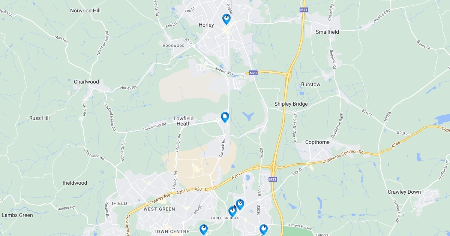
Task: Click the Shipley Bridge label
Action: pyautogui.click(x=291, y=104)
